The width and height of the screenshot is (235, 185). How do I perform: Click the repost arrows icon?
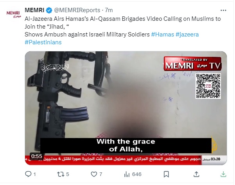tap(61, 174)
